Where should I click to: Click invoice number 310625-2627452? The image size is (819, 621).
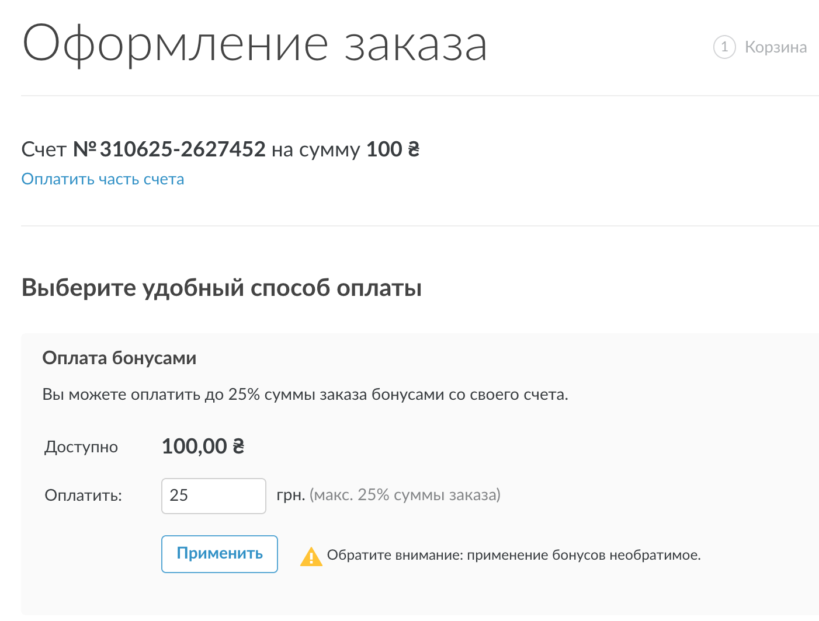(182, 149)
